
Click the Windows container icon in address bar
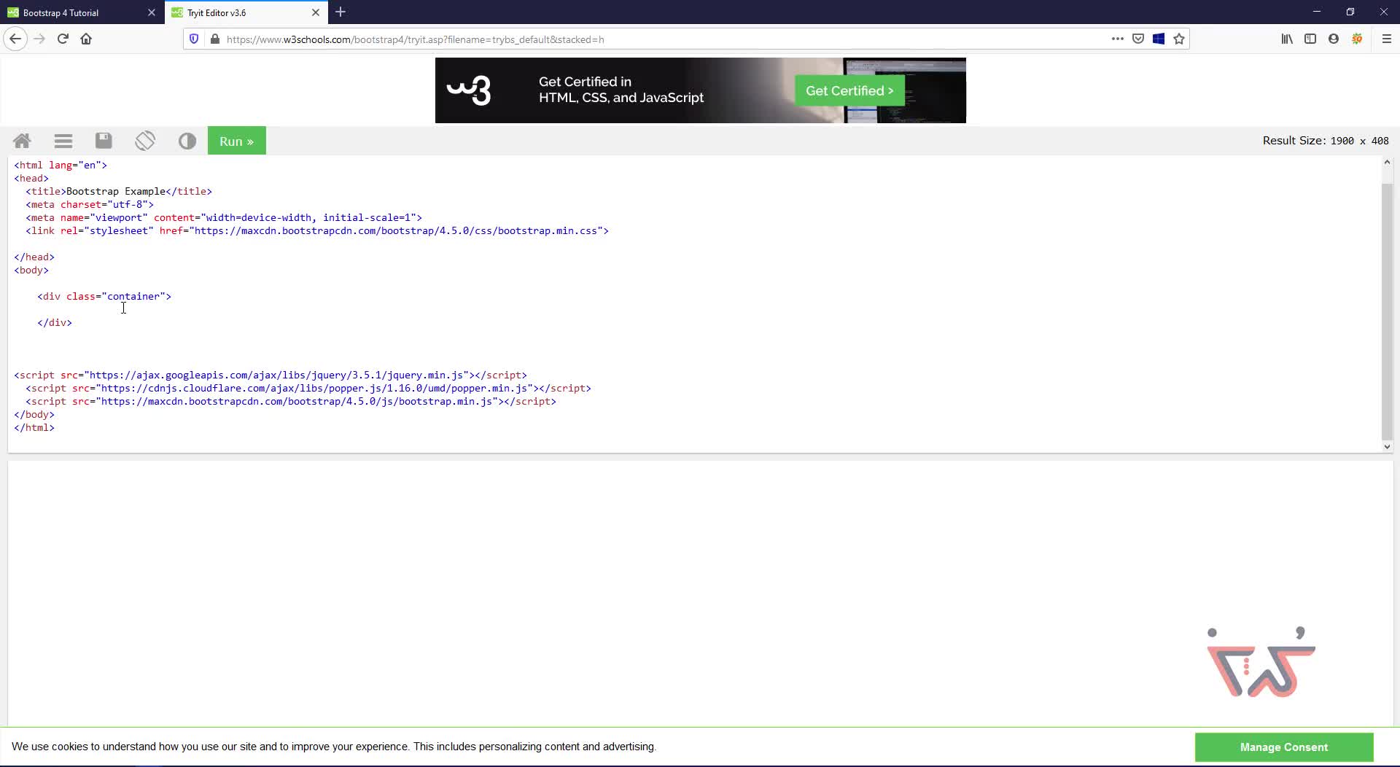click(x=1159, y=39)
